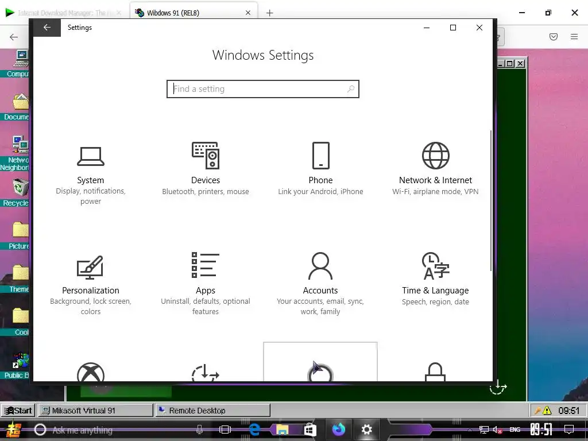Switch to the Internet Download Manager browser tab

click(x=64, y=13)
